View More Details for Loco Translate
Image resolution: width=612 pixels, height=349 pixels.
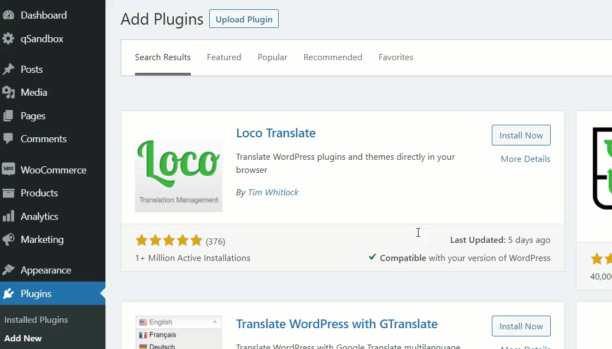click(525, 159)
